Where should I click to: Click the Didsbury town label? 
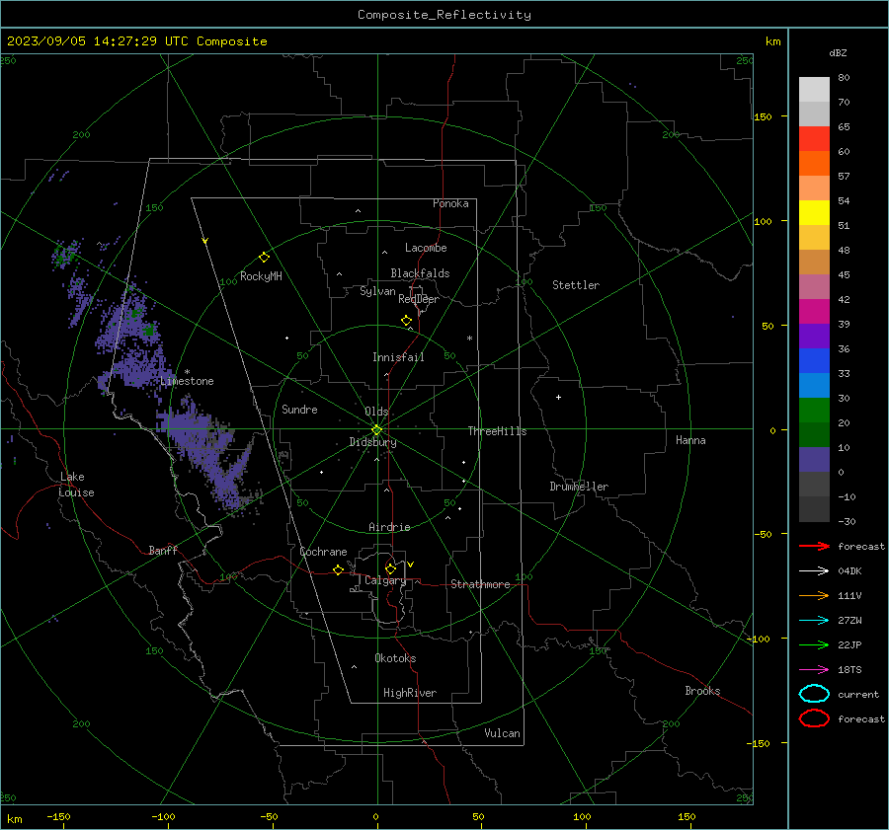point(372,442)
